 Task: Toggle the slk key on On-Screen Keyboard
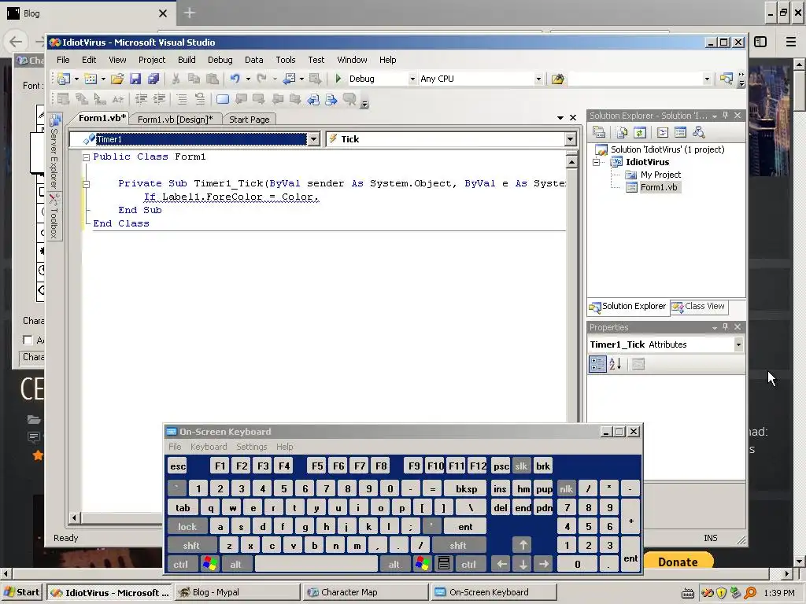(521, 466)
